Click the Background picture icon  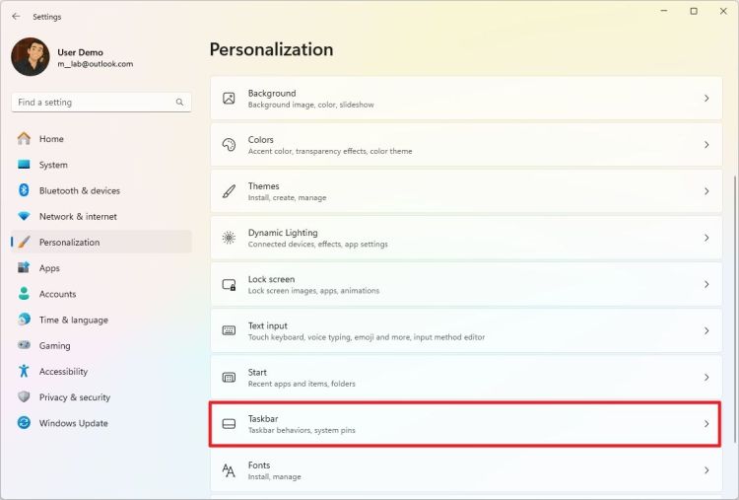pos(229,99)
